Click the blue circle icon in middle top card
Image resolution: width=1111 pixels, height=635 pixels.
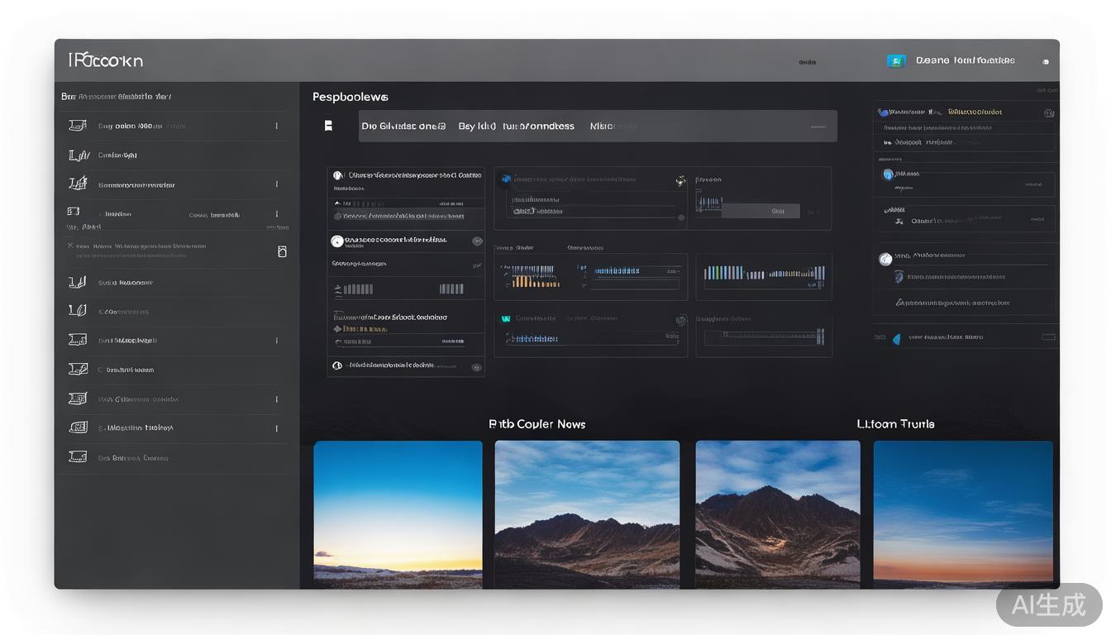[x=505, y=179]
